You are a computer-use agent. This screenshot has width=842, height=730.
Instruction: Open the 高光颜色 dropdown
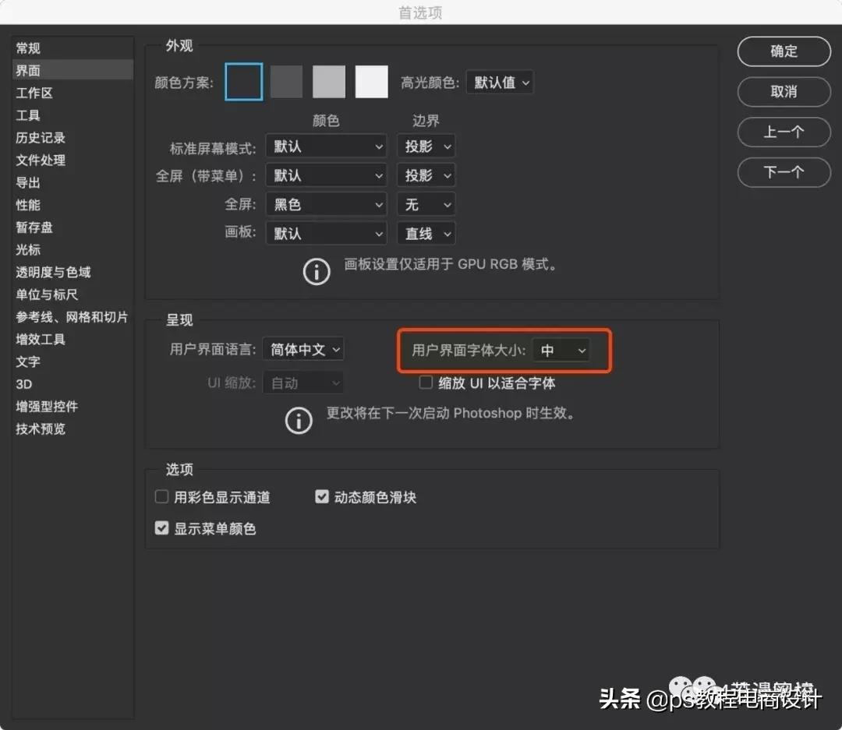tap(500, 81)
